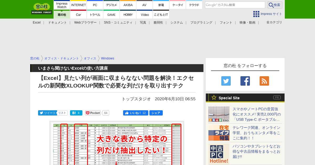Save article with Pocket button
This screenshot has width=315, height=165.
pyautogui.click(x=93, y=113)
